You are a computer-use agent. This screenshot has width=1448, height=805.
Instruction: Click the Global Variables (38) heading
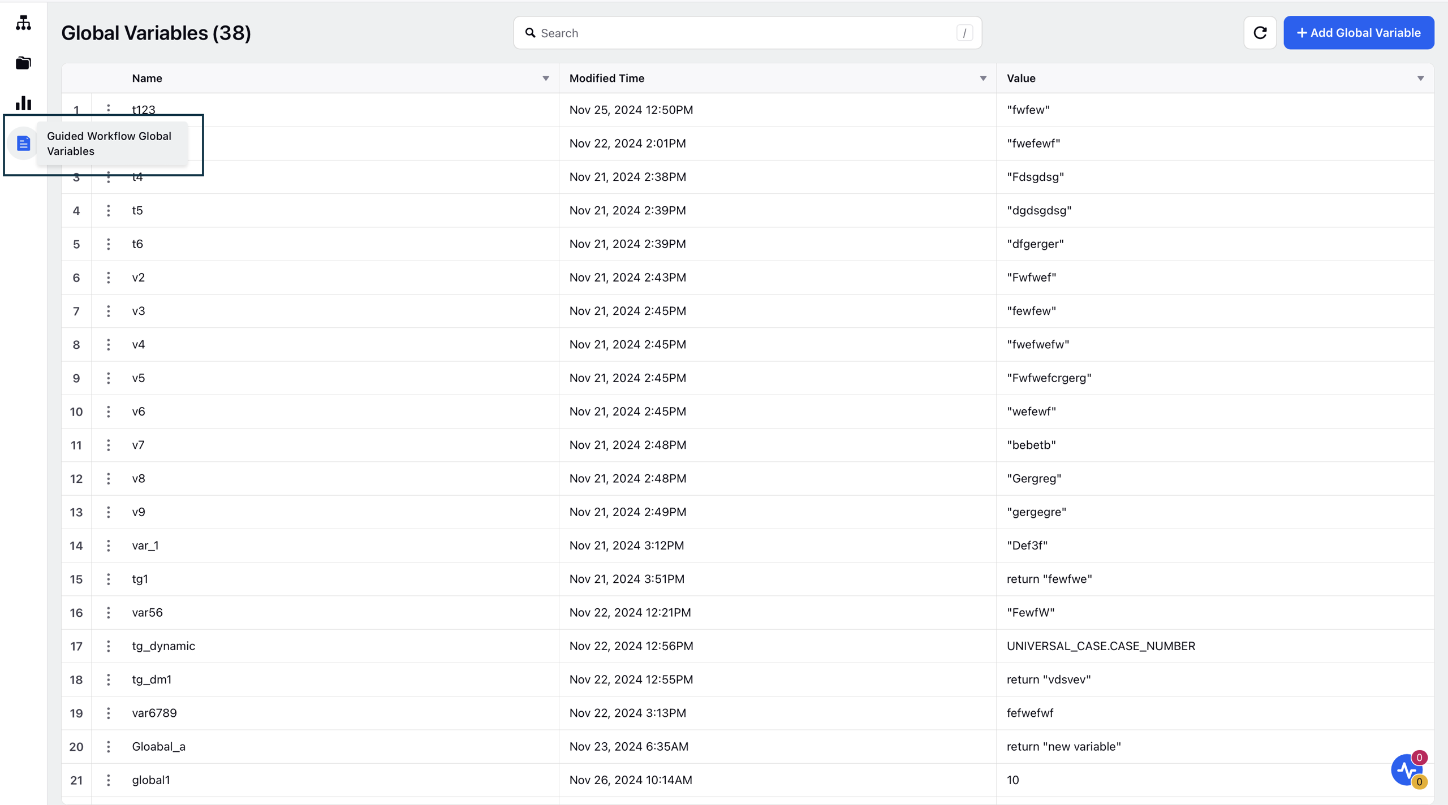156,33
